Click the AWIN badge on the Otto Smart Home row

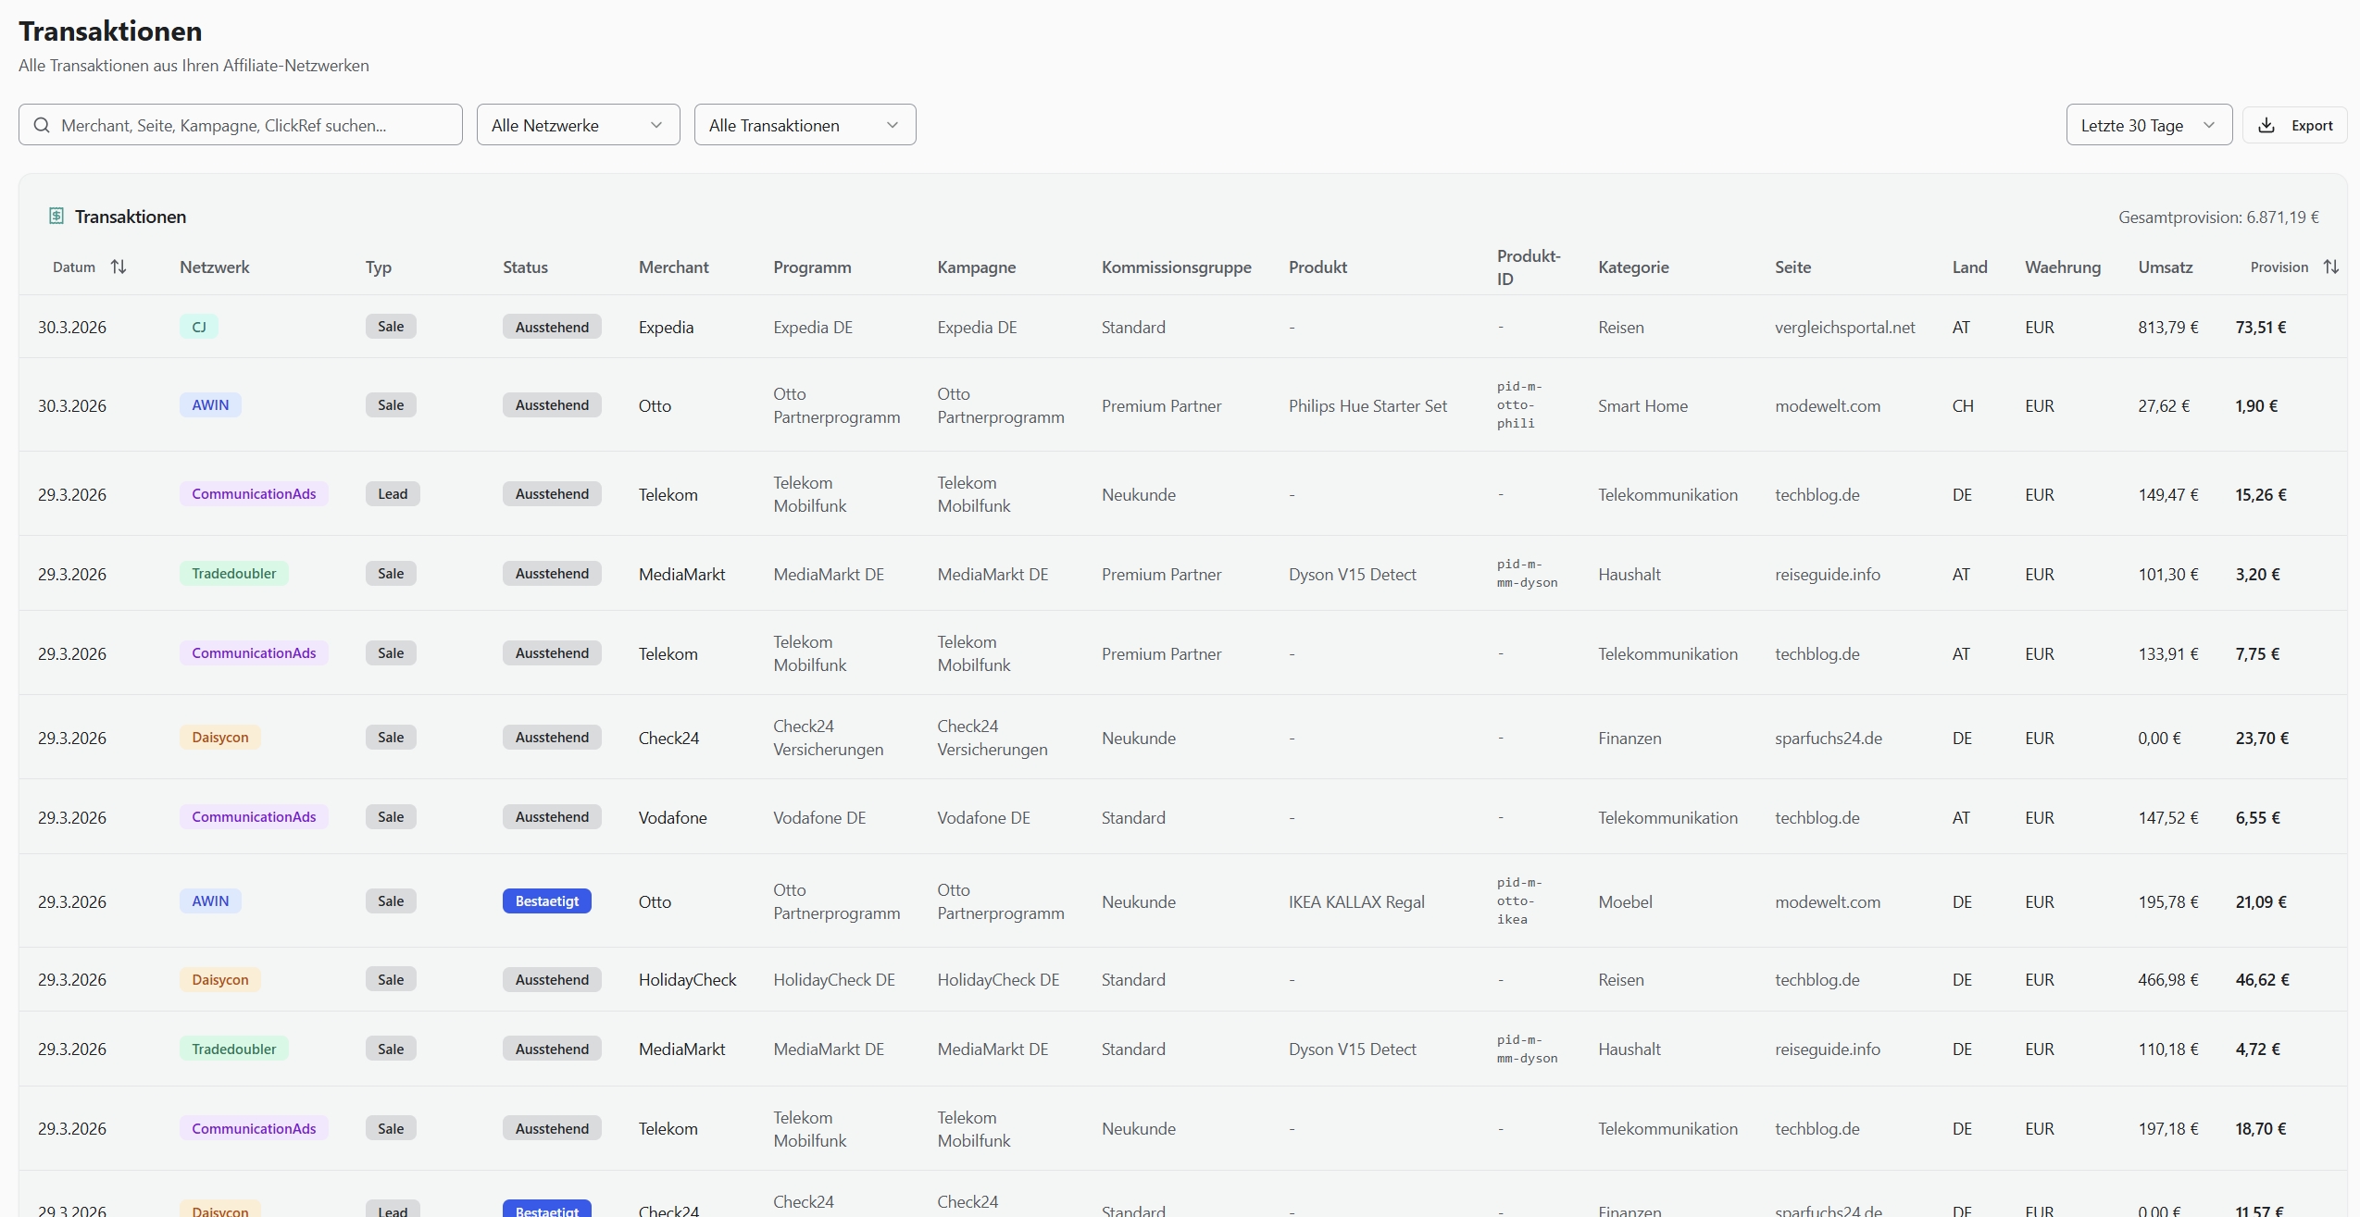pos(210,404)
